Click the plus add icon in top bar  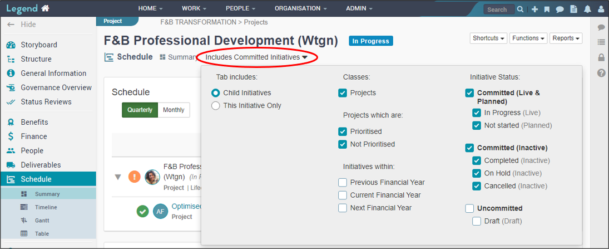coord(535,9)
